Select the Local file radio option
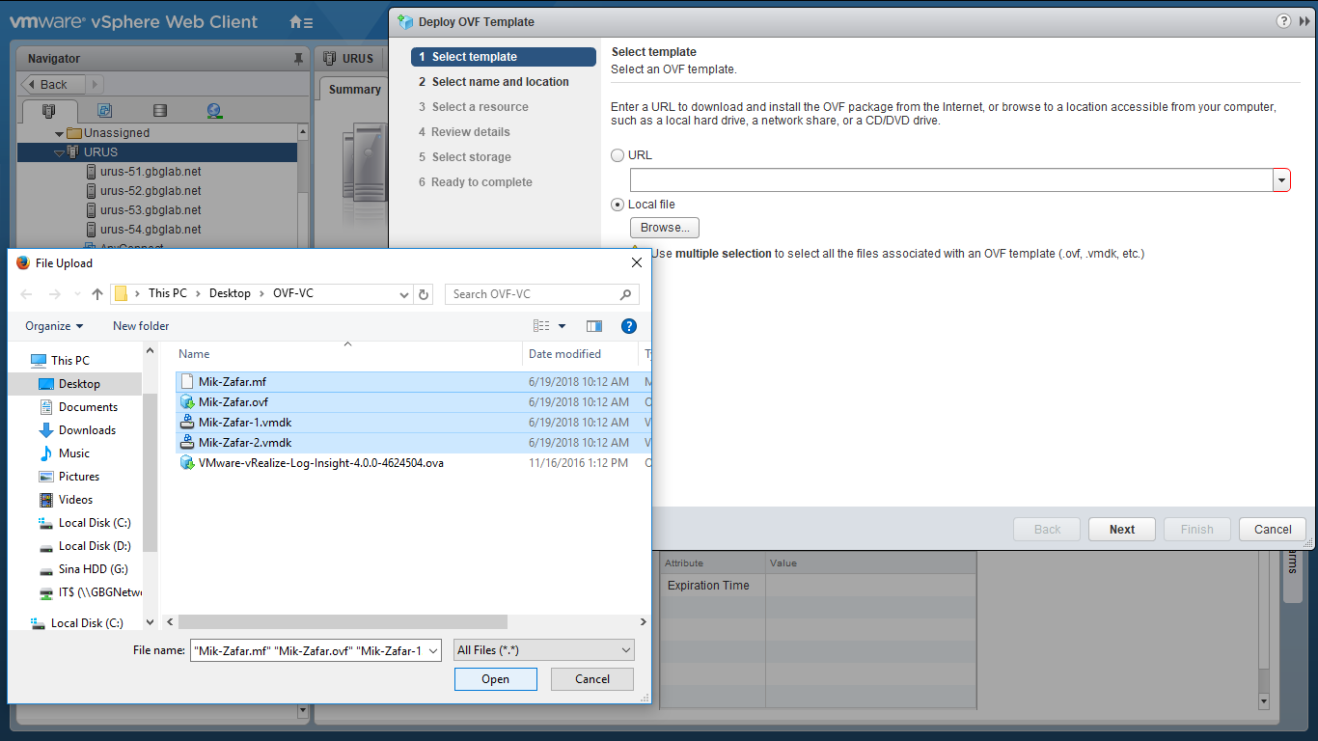This screenshot has width=1318, height=741. [x=618, y=205]
